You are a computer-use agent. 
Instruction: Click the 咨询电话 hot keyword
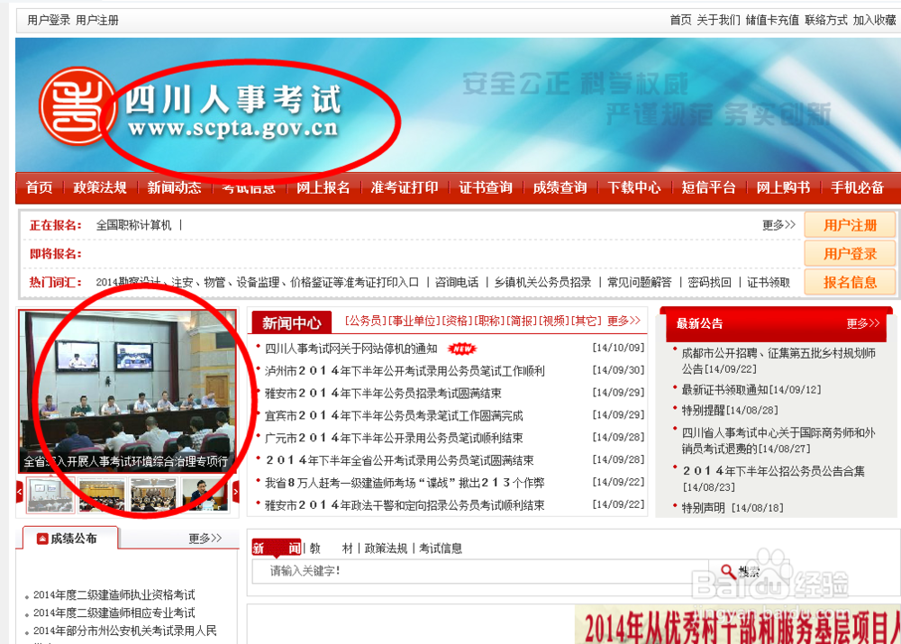(457, 282)
